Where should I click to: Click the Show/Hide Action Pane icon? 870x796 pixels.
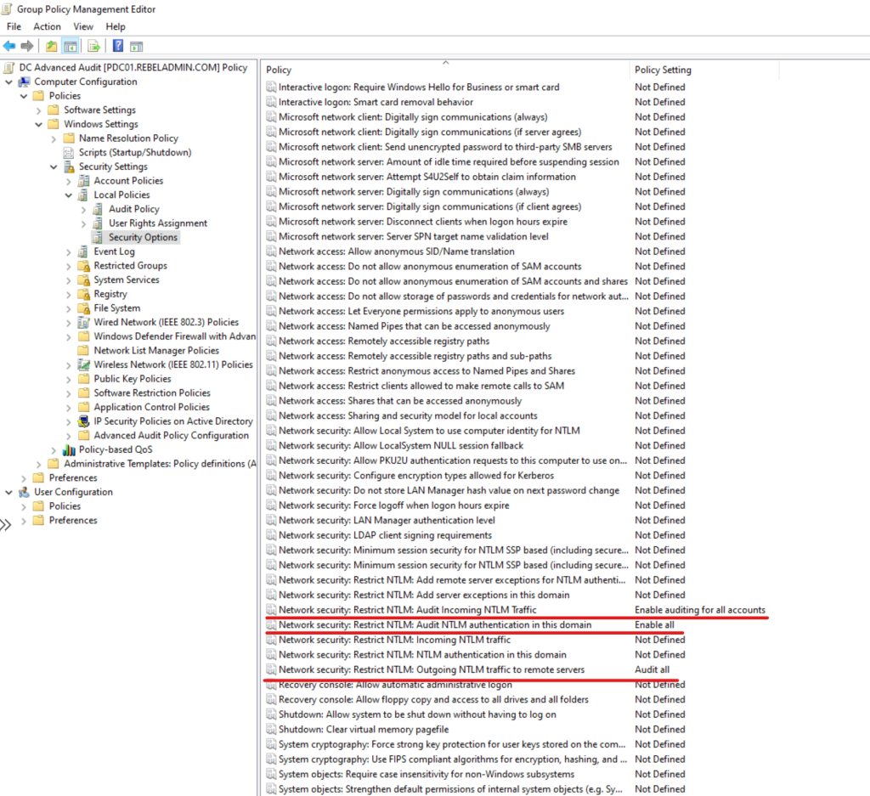136,46
